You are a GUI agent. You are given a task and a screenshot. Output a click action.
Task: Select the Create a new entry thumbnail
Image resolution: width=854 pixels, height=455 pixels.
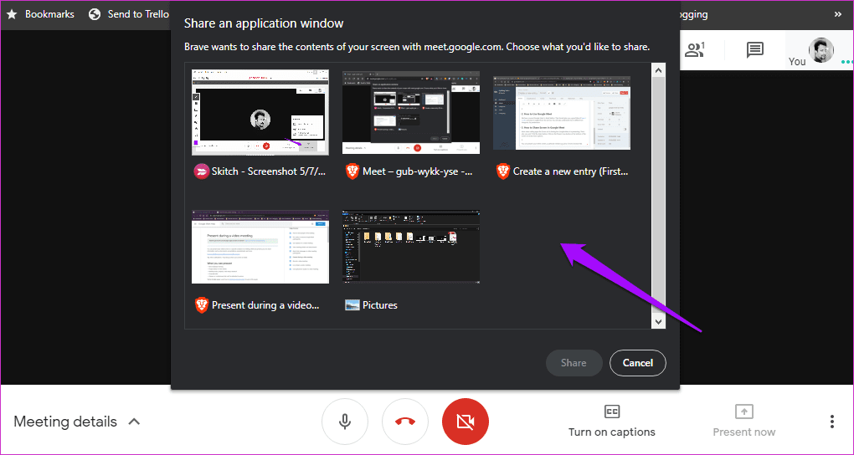[x=562, y=113]
